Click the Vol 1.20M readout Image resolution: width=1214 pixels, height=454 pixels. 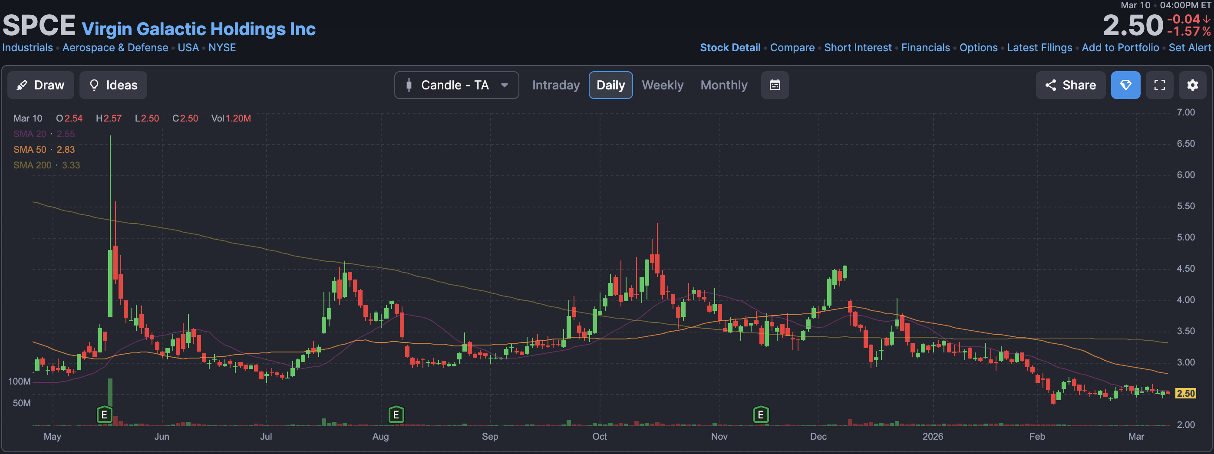(231, 118)
